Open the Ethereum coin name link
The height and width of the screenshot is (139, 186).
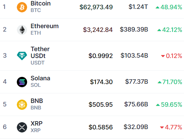click(45, 26)
